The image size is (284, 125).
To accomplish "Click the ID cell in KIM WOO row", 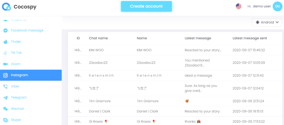I will point(78,50).
